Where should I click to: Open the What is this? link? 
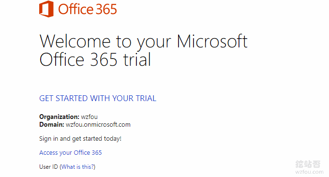click(78, 167)
